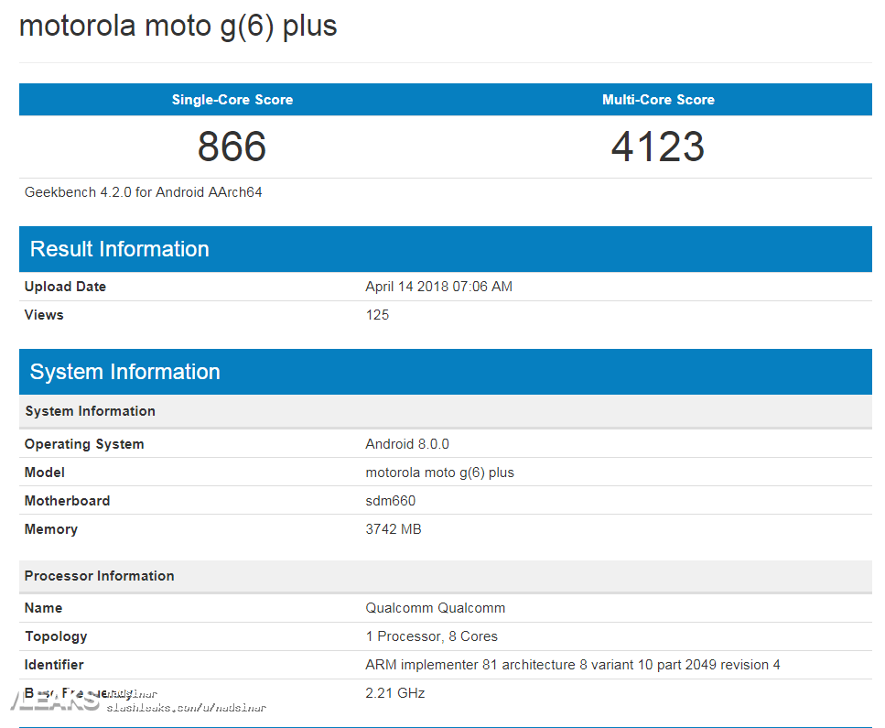The height and width of the screenshot is (728, 885).
Task: Click the Result Information section header
Action: (x=119, y=248)
